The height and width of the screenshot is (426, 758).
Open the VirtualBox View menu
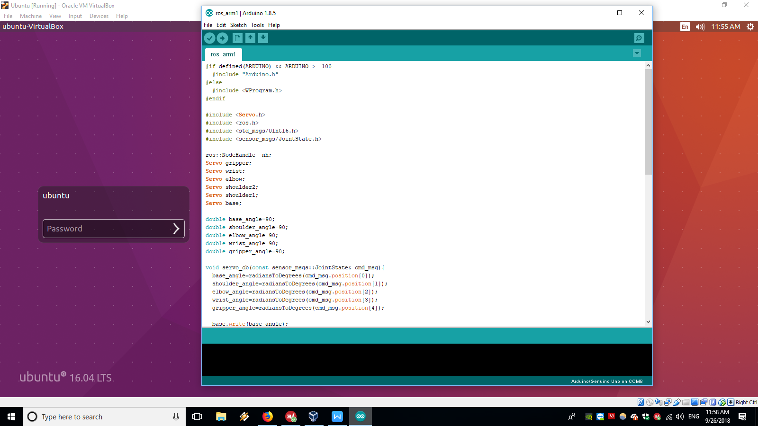click(x=55, y=16)
